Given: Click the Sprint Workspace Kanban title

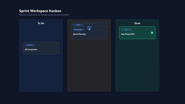Looking at the screenshot, I should click(40, 11).
